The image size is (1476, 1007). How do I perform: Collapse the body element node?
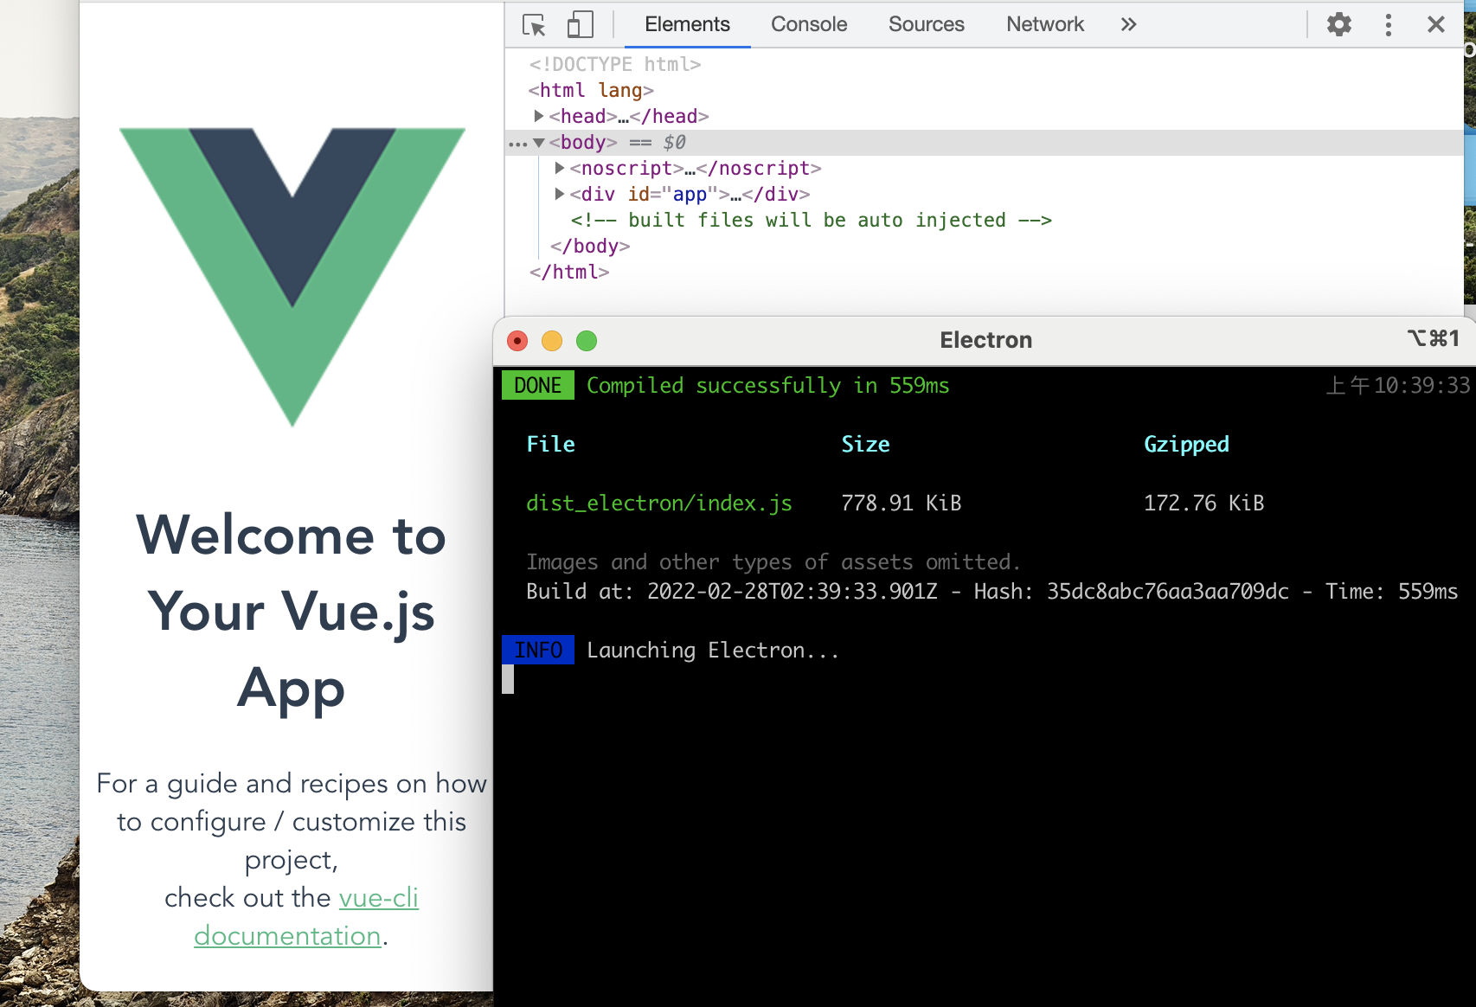pyautogui.click(x=539, y=143)
